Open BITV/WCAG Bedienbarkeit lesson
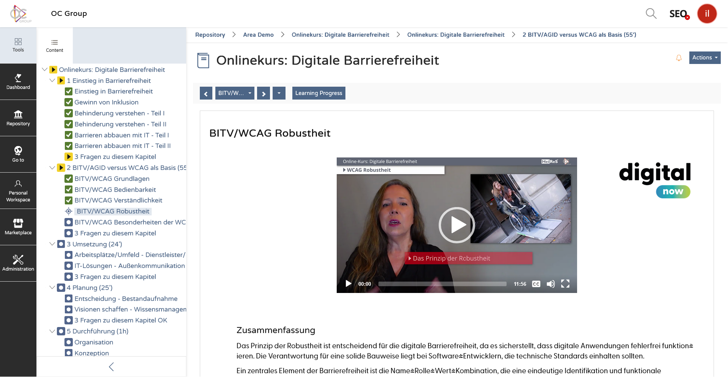Image resolution: width=728 pixels, height=377 pixels. (x=115, y=190)
